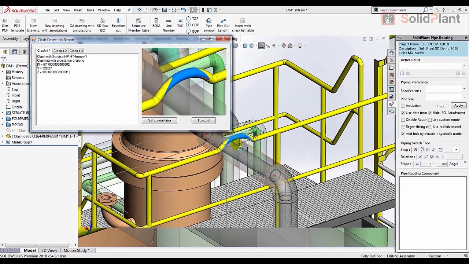Viewport: 469px width, 264px height.
Task: Open the Pipe Size dropdown
Action: 464,97
